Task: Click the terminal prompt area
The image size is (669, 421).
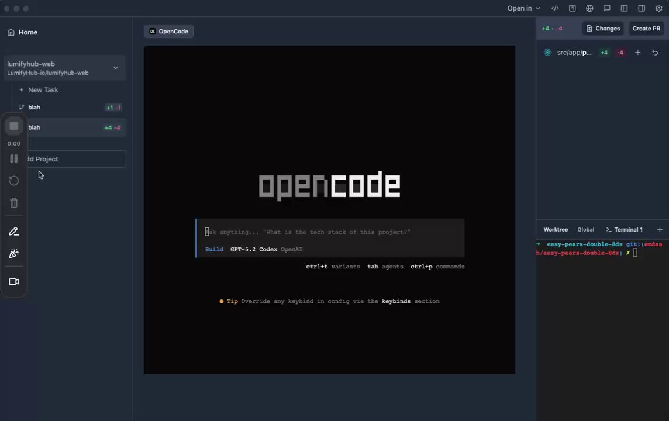Action: click(x=602, y=249)
